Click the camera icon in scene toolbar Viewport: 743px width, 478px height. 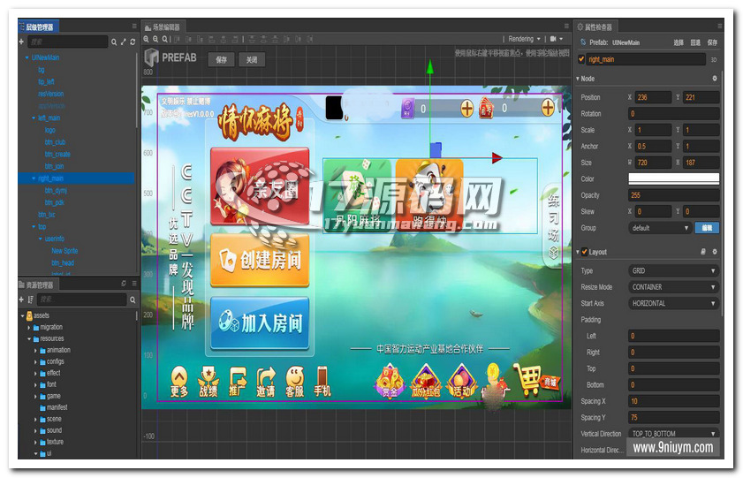[x=553, y=39]
